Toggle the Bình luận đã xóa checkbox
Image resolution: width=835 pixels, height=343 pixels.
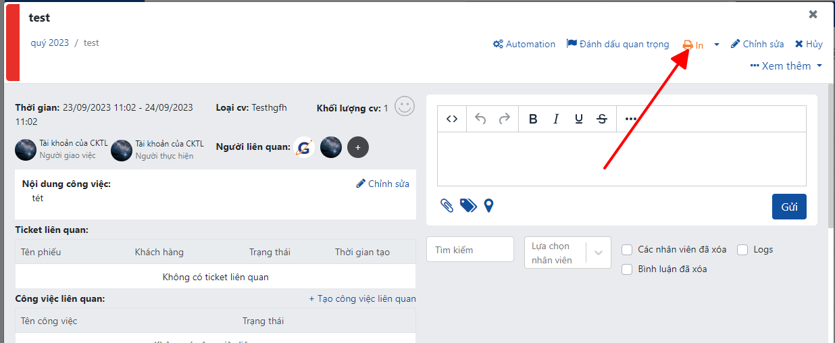pos(627,269)
